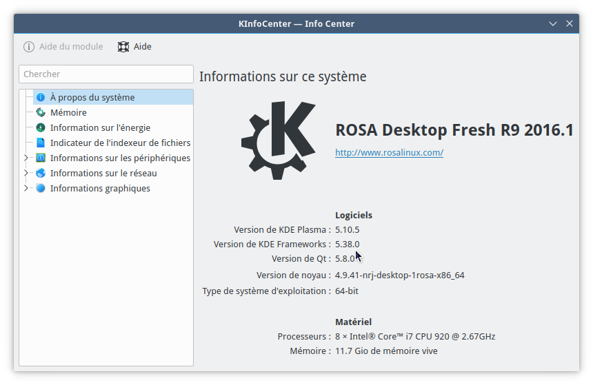Click the lifebuoy Aide icon
The width and height of the screenshot is (593, 385).
pos(123,47)
